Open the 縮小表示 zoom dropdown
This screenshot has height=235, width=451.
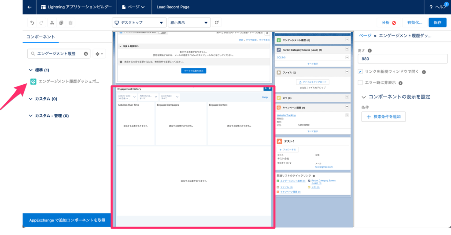(189, 22)
